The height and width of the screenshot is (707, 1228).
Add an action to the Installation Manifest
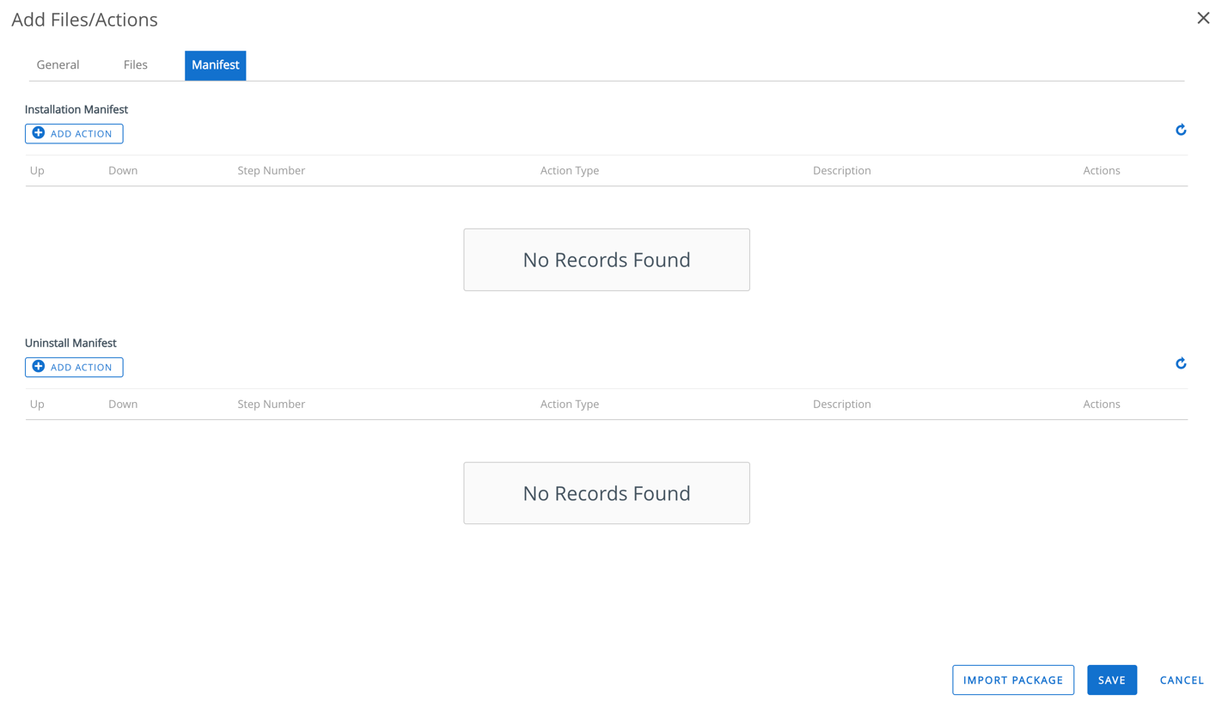tap(74, 133)
